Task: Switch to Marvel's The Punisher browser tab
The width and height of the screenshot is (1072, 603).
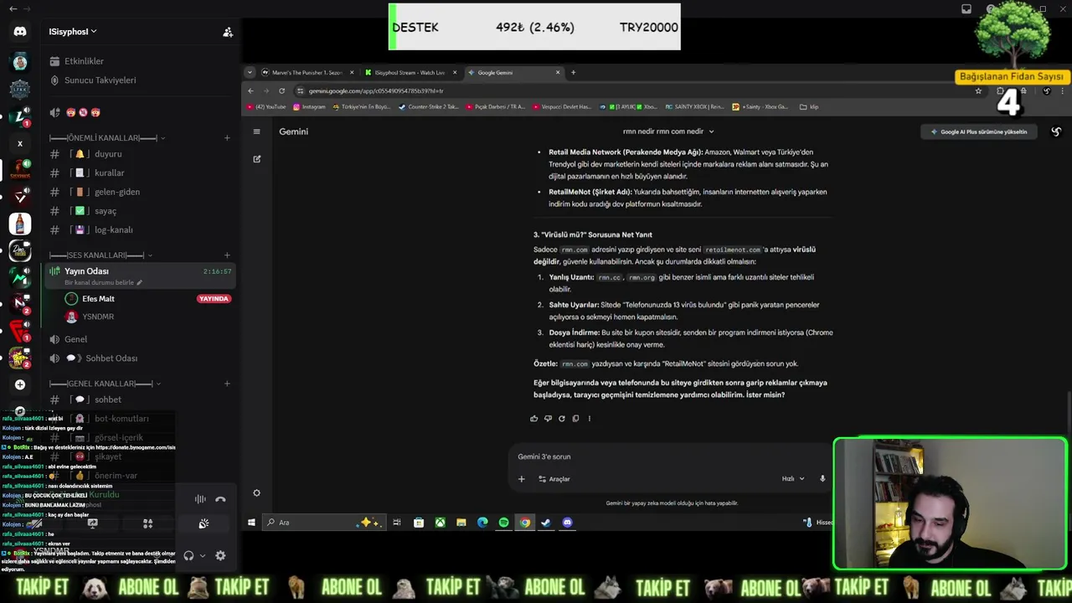Action: (307, 73)
